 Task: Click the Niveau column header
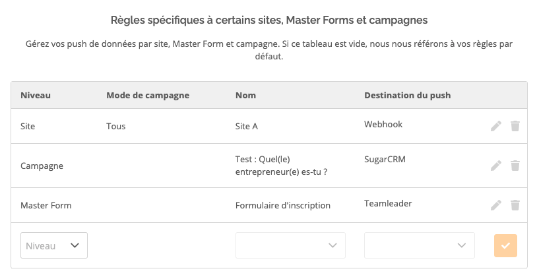click(36, 95)
